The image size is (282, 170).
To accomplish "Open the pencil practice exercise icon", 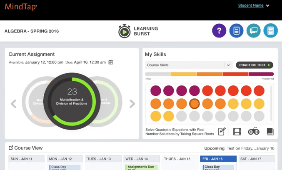I will (222, 132).
